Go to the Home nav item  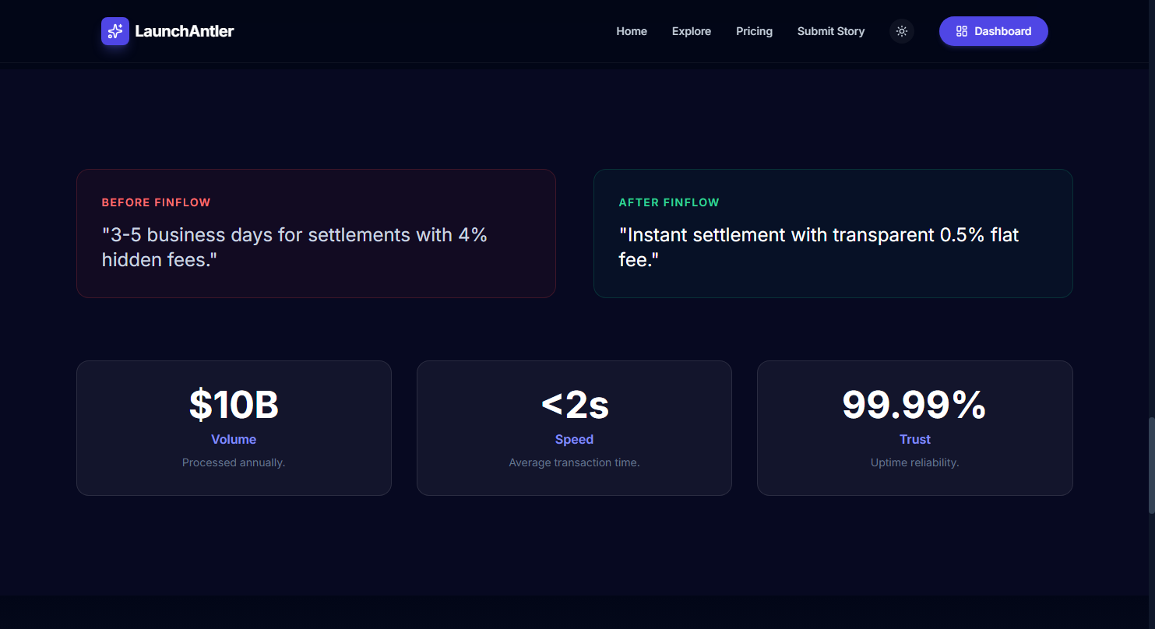(x=632, y=31)
